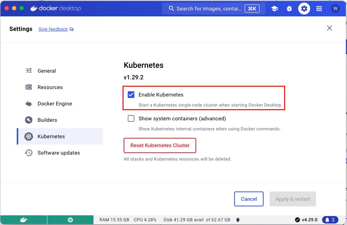
Task: Open the Docker Engine settings section
Action: [60, 104]
